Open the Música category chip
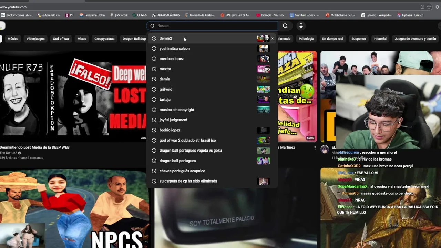Image resolution: width=441 pixels, height=248 pixels. click(x=13, y=39)
